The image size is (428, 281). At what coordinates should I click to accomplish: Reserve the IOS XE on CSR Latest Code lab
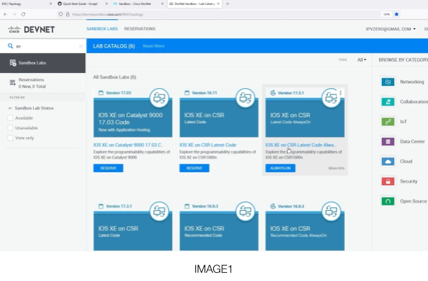(x=194, y=168)
